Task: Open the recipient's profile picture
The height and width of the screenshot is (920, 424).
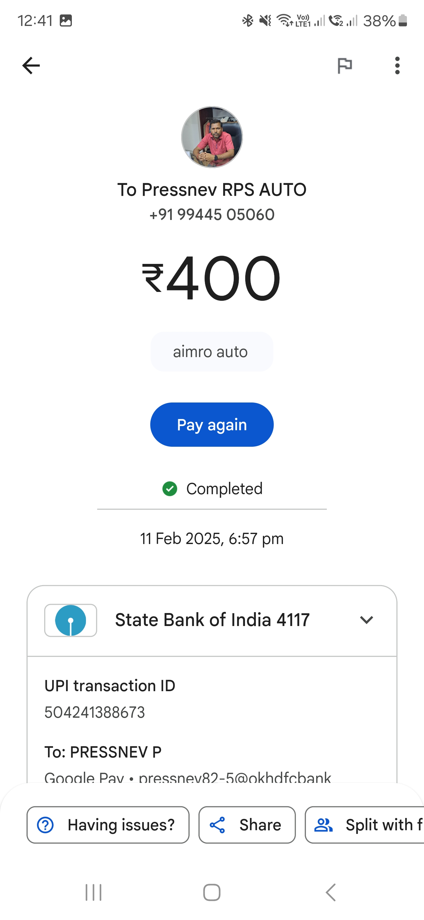Action: point(212,137)
